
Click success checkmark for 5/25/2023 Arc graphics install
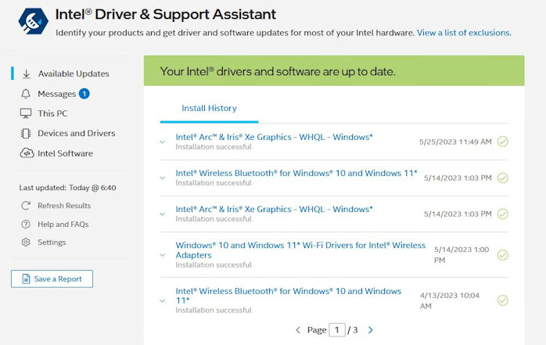point(503,142)
